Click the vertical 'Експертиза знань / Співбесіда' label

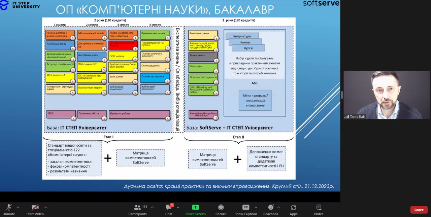(x=178, y=79)
